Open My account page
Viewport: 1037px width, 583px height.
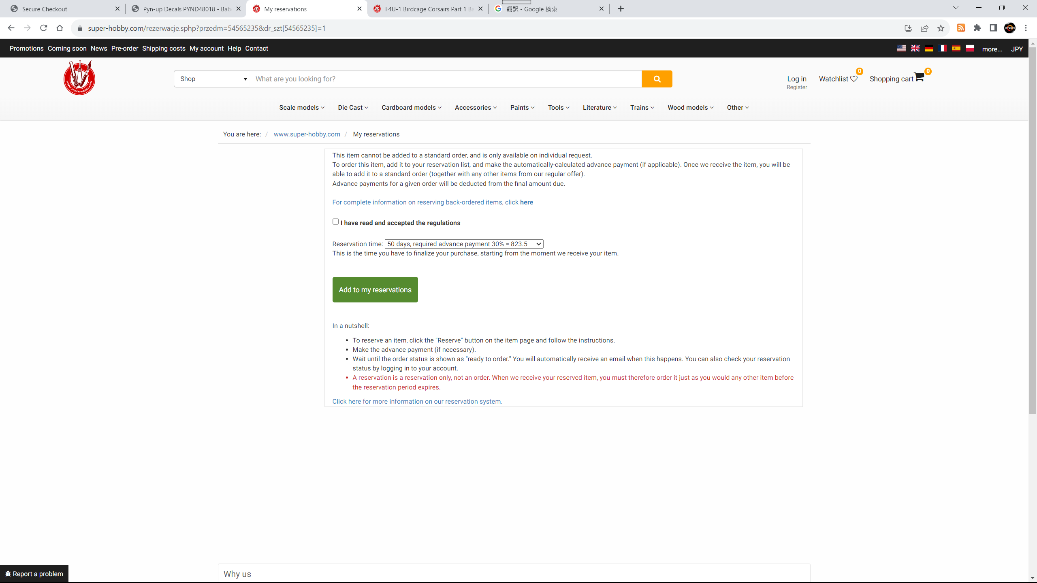(207, 48)
